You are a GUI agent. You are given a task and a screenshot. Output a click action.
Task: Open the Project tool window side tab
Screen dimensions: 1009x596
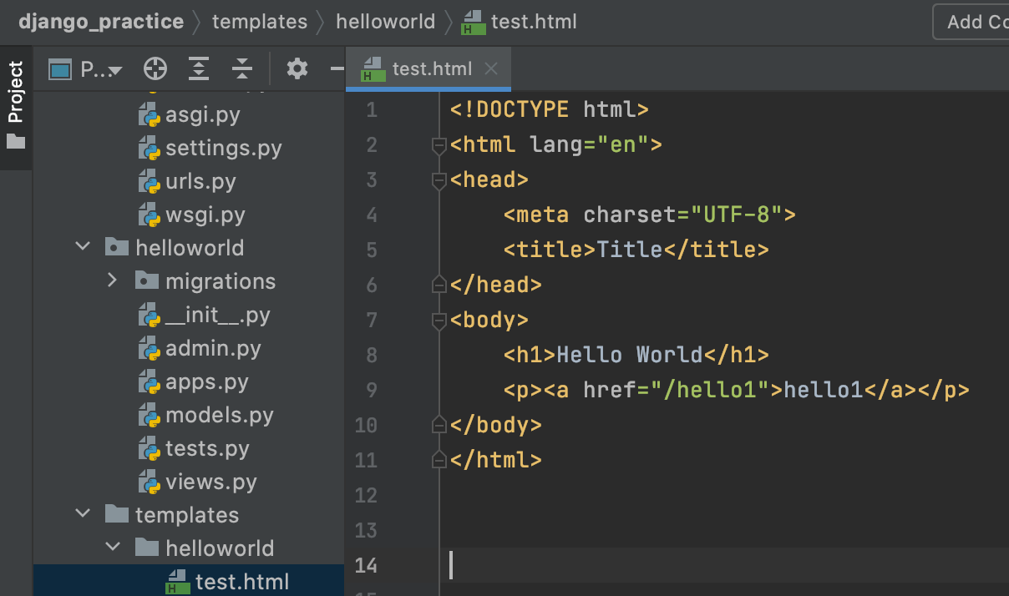16,107
